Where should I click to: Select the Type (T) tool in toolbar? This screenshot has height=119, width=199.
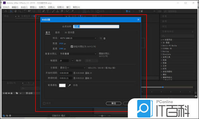pyautogui.click(x=48, y=11)
